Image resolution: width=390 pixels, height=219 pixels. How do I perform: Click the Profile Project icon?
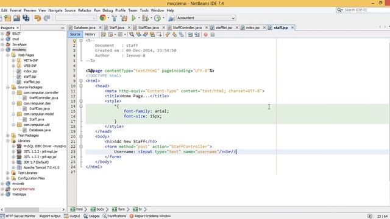click(157, 18)
